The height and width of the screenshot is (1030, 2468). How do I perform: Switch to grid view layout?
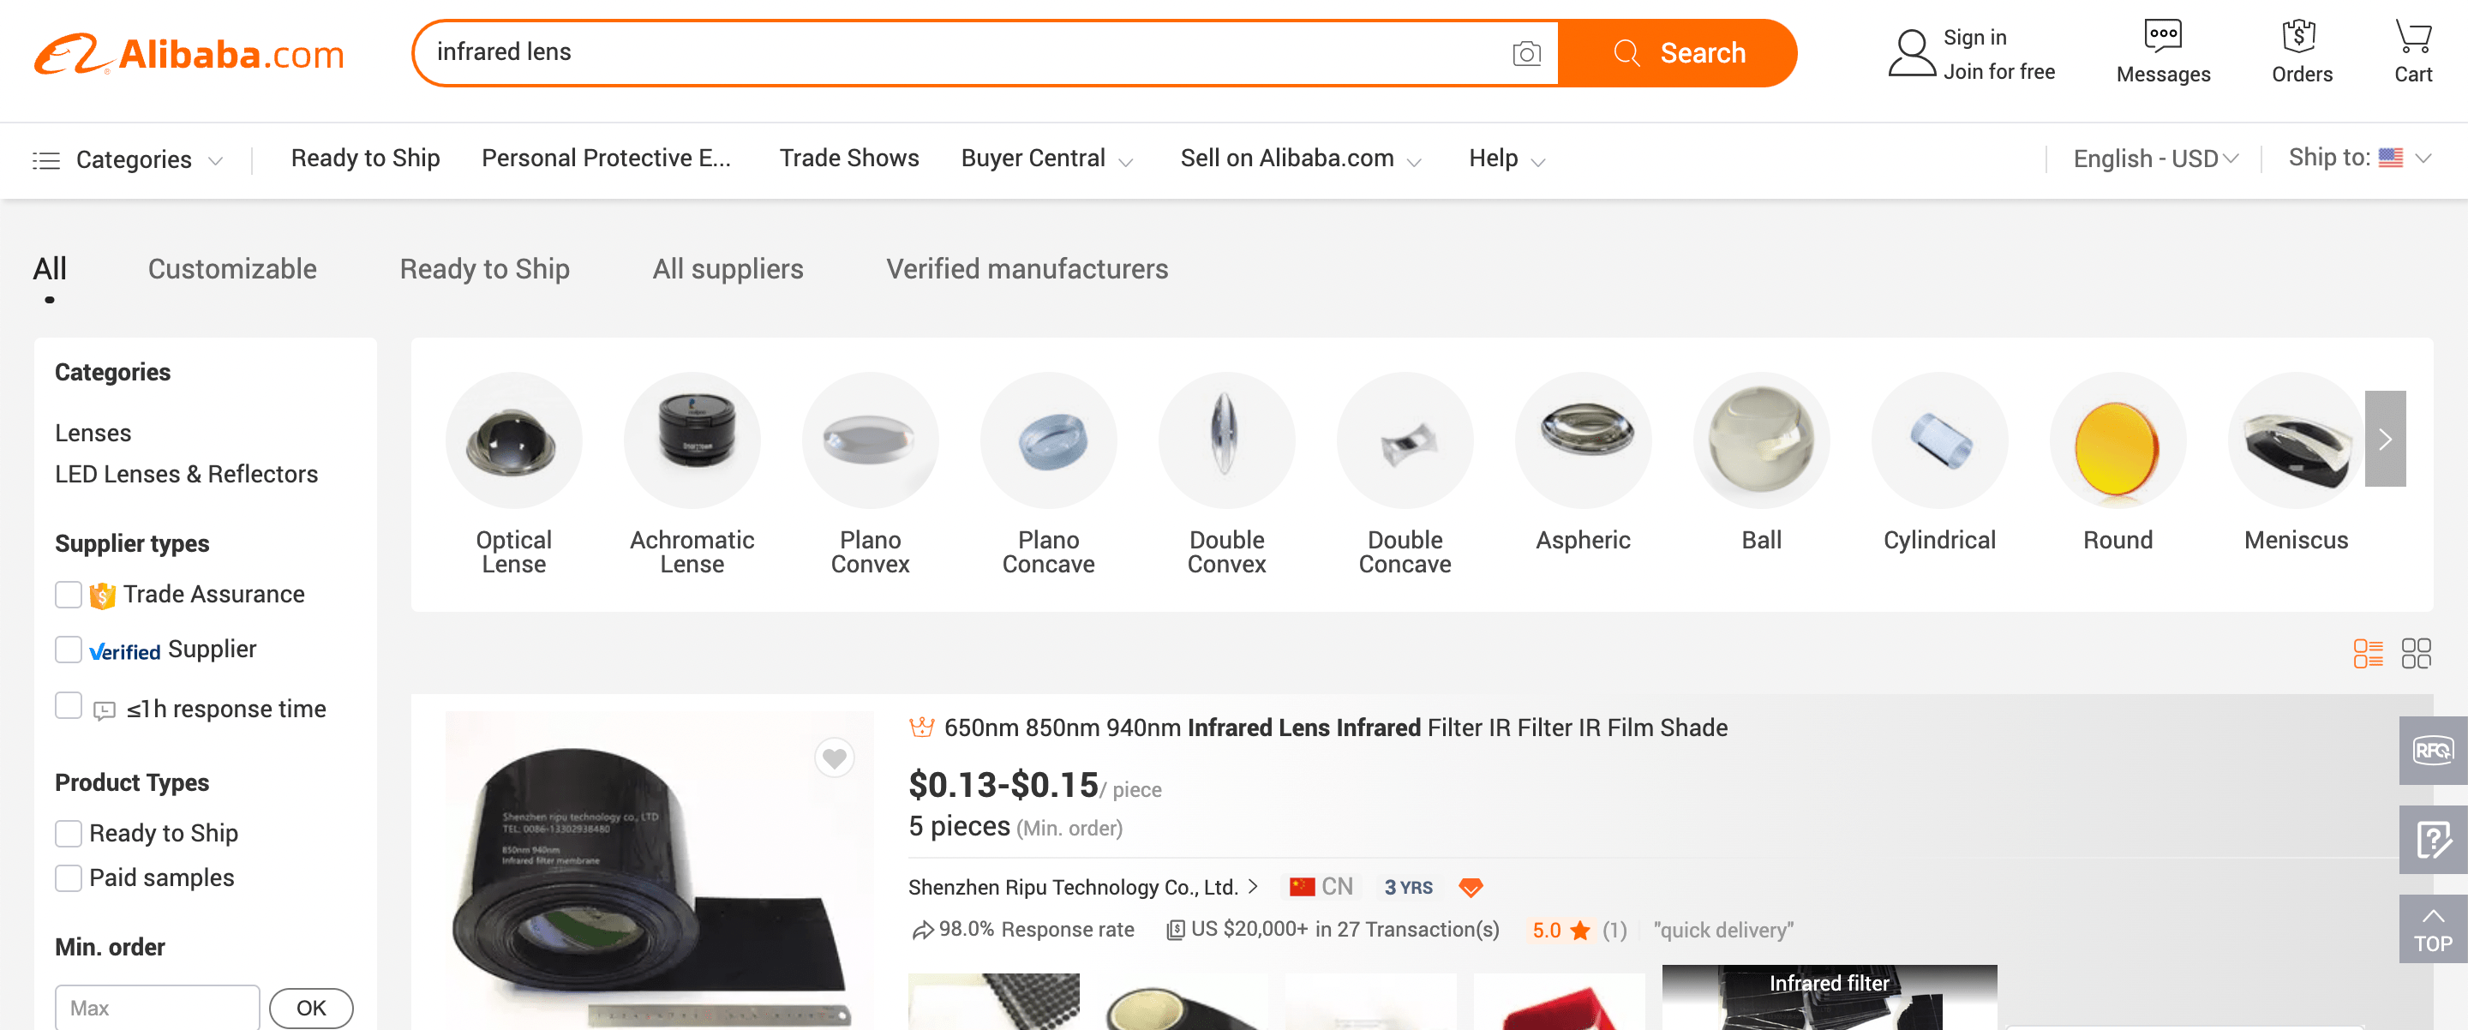click(2416, 654)
